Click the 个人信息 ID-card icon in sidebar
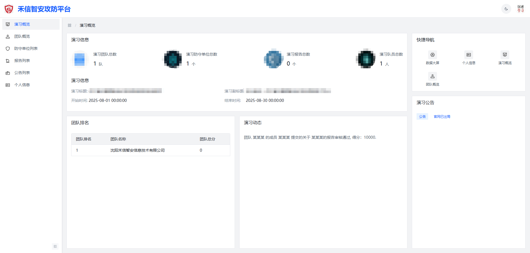530x253 pixels. click(x=8, y=85)
